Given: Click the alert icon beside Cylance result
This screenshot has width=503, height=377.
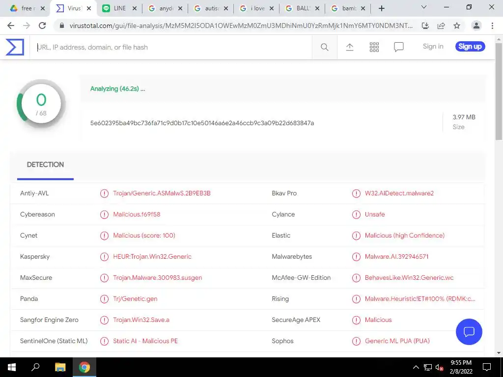Looking at the screenshot, I should coord(356,214).
